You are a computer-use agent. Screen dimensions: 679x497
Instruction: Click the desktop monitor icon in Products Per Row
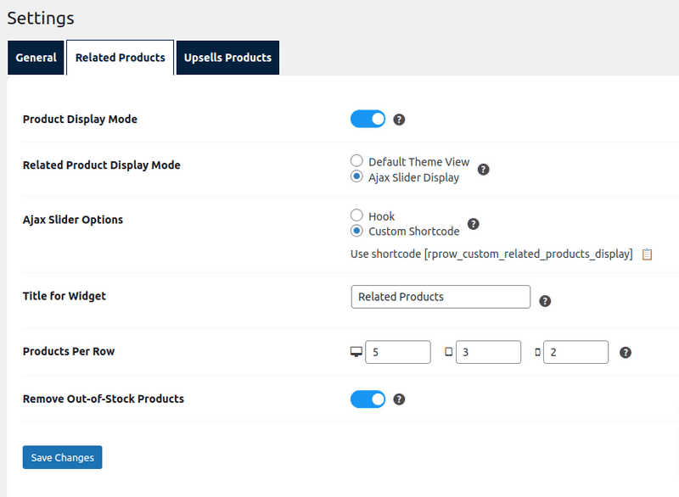tap(356, 352)
